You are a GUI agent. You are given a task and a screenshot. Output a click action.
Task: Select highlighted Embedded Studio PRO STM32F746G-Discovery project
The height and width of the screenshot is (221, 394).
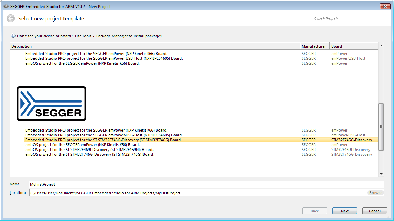click(201, 140)
